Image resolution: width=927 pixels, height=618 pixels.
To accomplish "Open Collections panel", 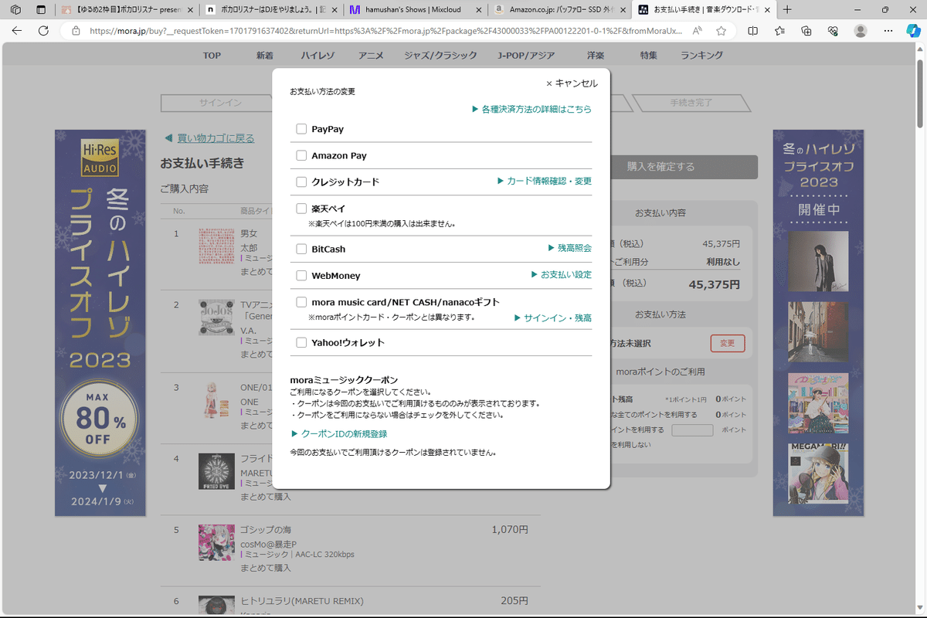I will tap(806, 31).
